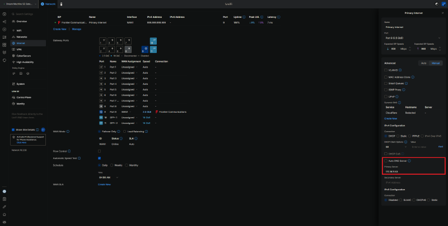Image resolution: width=448 pixels, height=226 pixels.
Task: Switch Advanced settings to Auto
Action: (x=424, y=63)
